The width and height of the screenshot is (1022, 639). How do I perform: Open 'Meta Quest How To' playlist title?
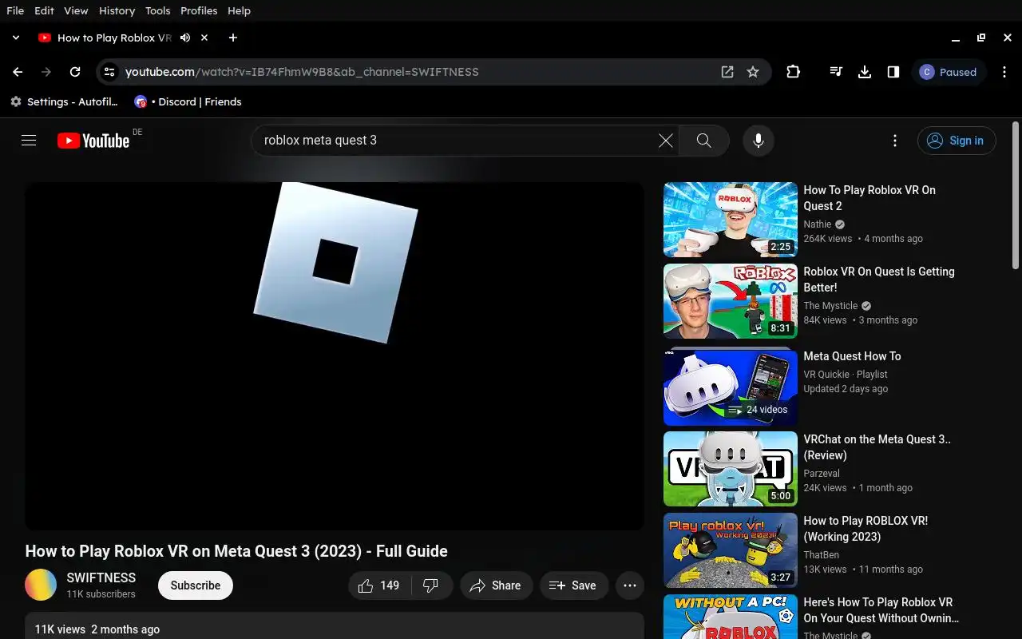[x=852, y=356]
